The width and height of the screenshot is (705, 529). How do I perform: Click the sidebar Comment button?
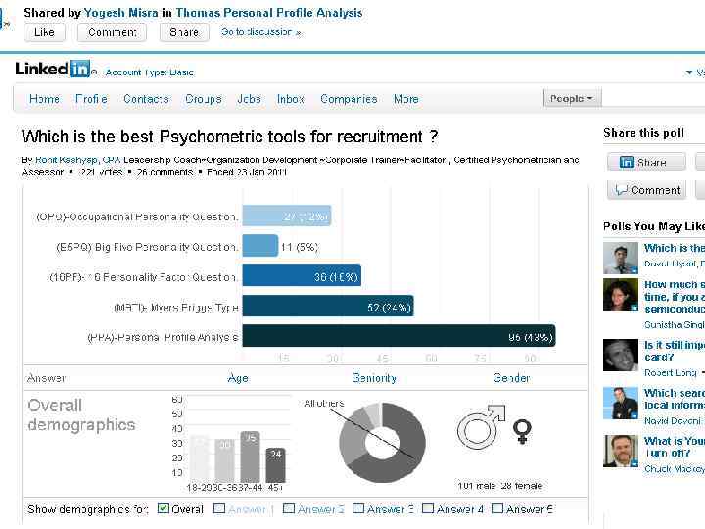point(646,190)
